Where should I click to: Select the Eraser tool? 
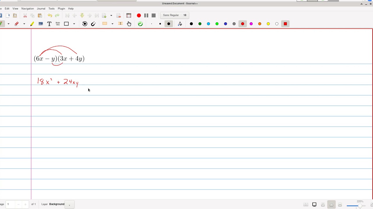pos(17,24)
